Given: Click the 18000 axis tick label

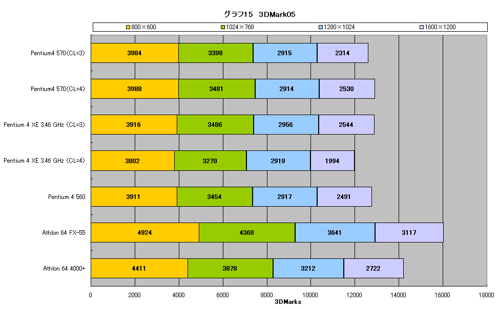Looking at the screenshot, I should coord(486,295).
